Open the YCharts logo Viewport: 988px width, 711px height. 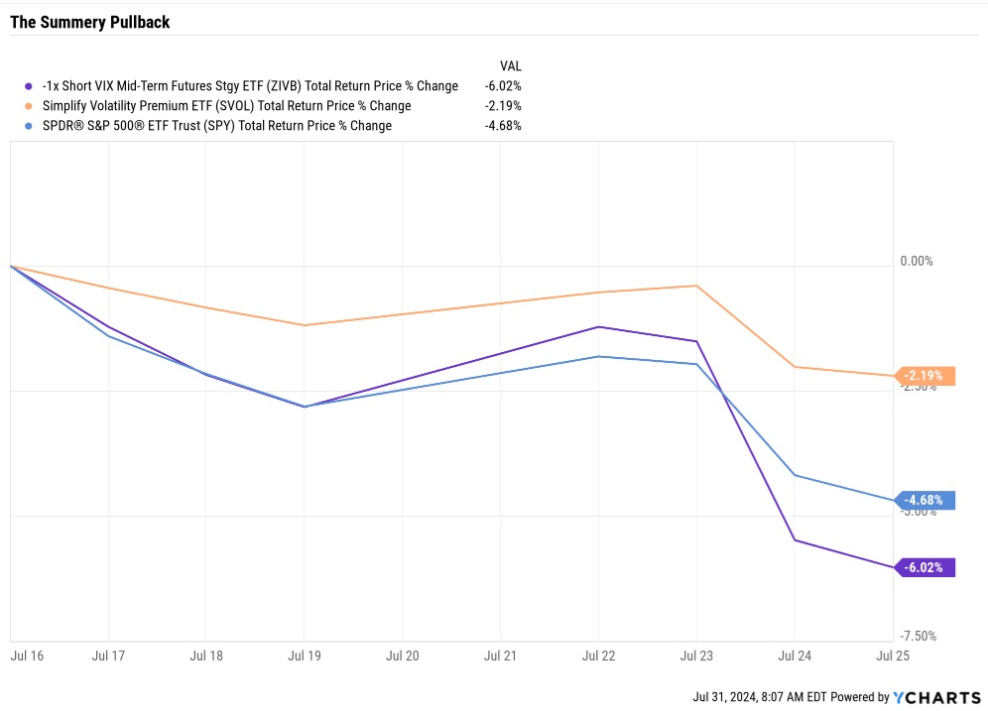[x=937, y=697]
